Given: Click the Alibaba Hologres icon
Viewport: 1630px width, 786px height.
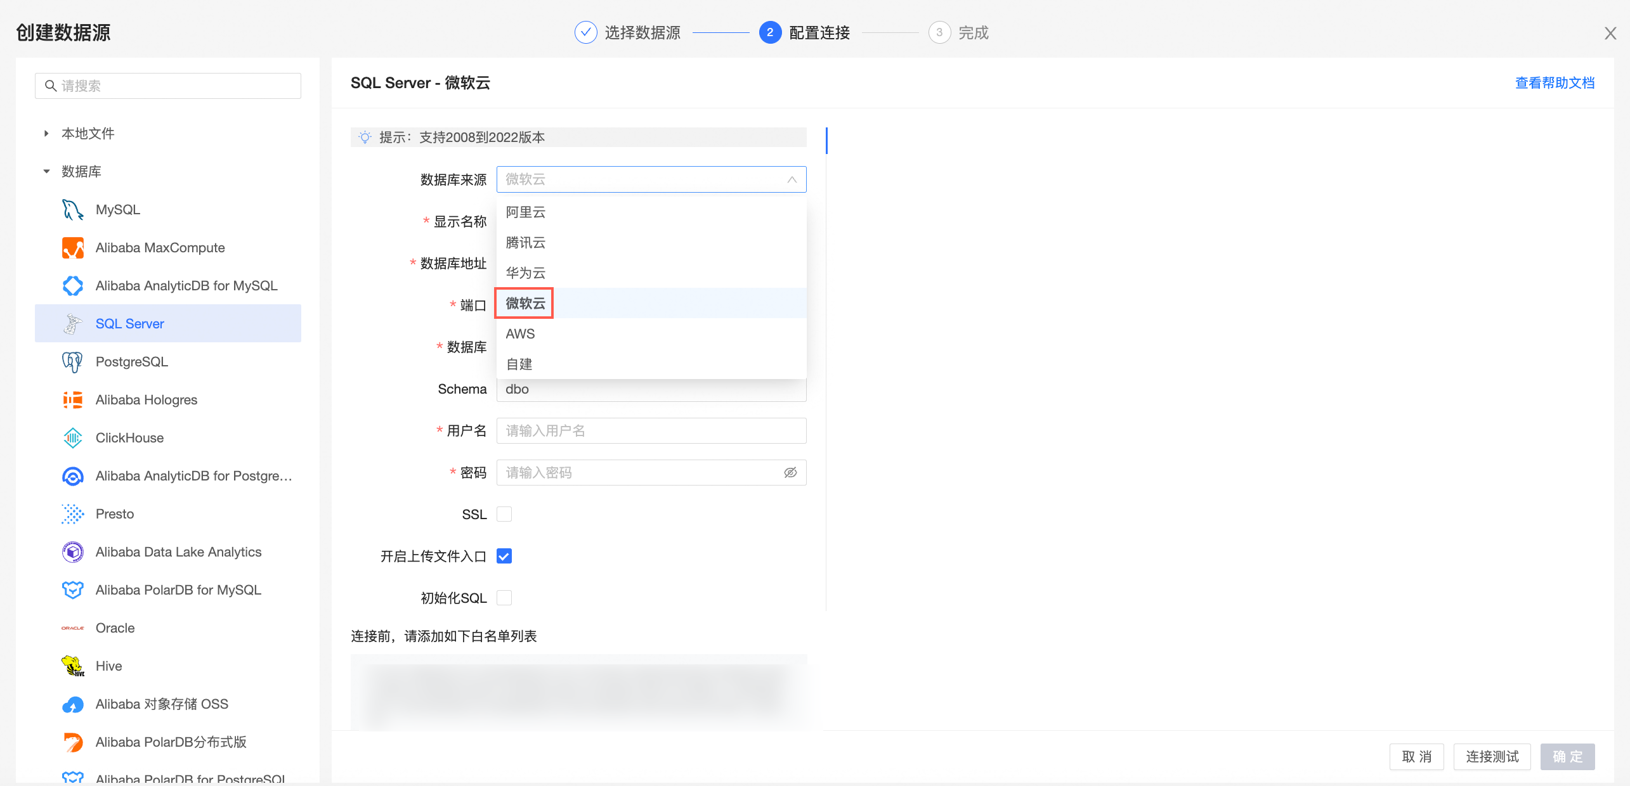Looking at the screenshot, I should point(73,400).
